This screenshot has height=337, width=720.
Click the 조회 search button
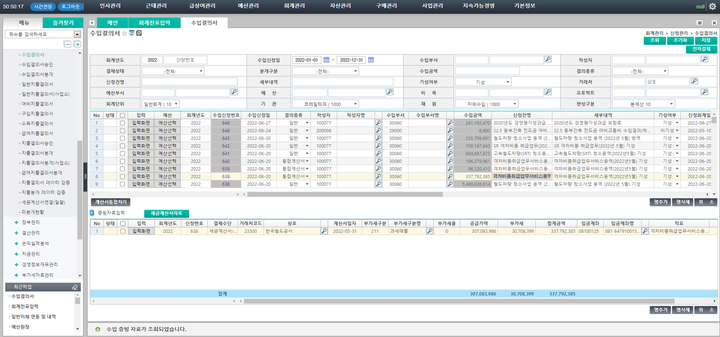pos(655,41)
